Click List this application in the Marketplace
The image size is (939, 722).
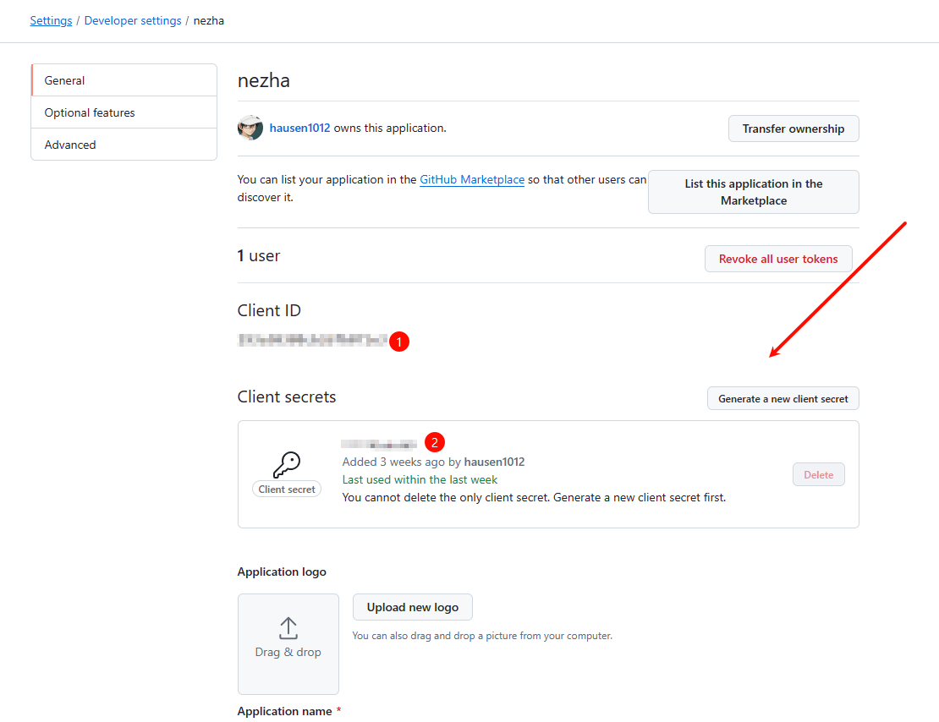pyautogui.click(x=753, y=192)
